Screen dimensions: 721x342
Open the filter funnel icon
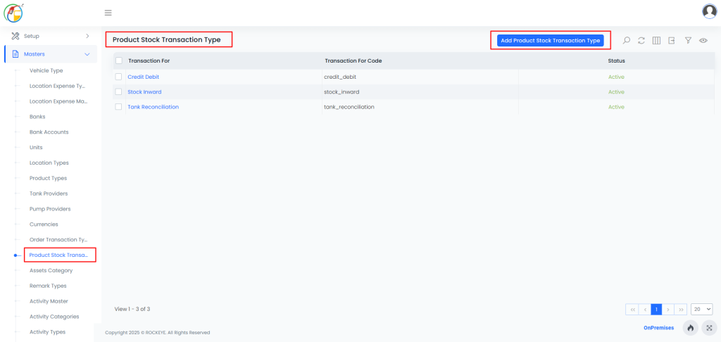coord(688,41)
